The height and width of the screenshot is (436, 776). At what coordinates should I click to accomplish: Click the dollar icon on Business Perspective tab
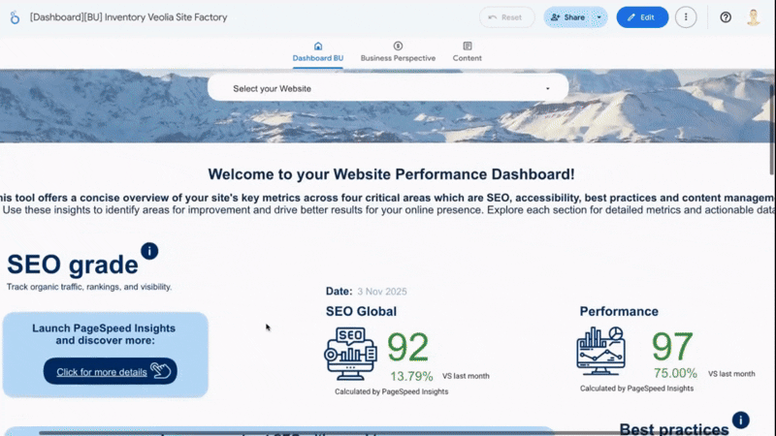click(398, 46)
